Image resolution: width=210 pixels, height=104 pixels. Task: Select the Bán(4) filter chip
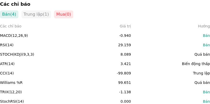pos(9,14)
